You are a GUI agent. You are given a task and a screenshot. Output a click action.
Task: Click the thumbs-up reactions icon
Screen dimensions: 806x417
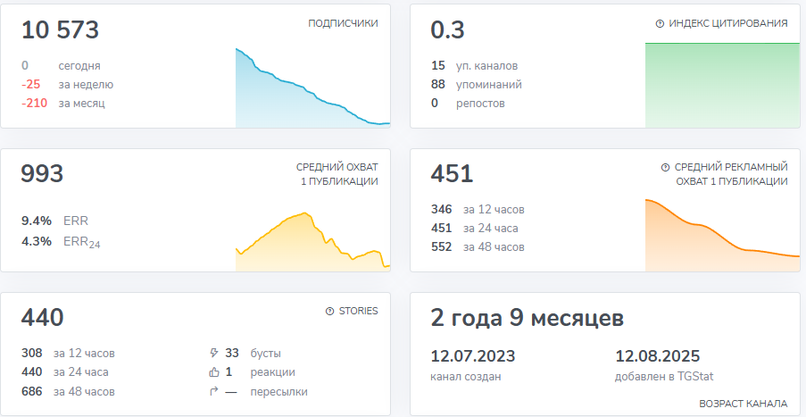(x=212, y=372)
